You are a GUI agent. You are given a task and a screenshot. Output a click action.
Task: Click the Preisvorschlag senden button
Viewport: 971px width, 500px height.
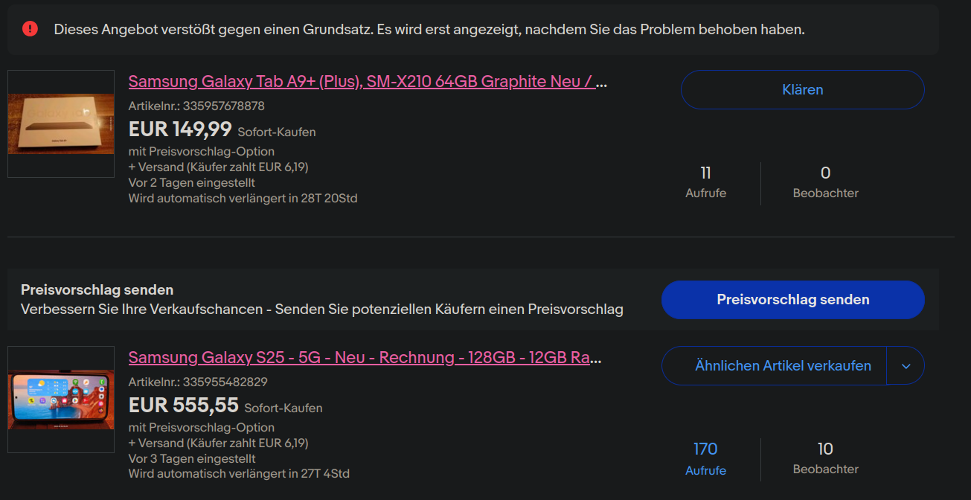pos(792,299)
